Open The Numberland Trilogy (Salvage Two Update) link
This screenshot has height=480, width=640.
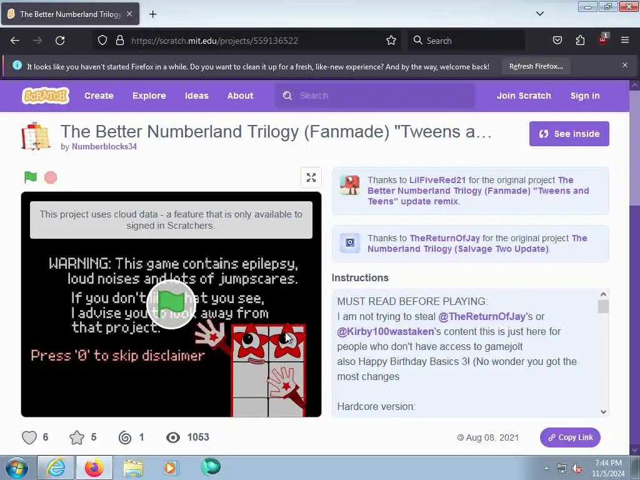click(477, 243)
